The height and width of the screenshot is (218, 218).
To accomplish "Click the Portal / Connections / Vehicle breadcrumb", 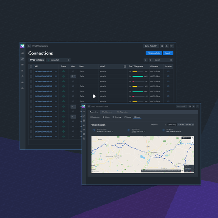I will click(x=99, y=106).
